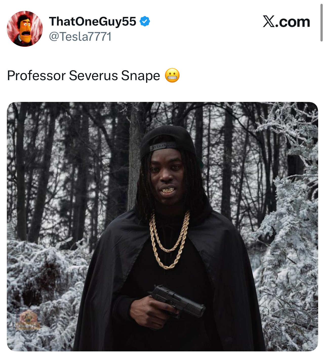This screenshot has width=325, height=360.
Task: Click the vertical scrollbar thumb at right
Action: pyautogui.click(x=321, y=23)
